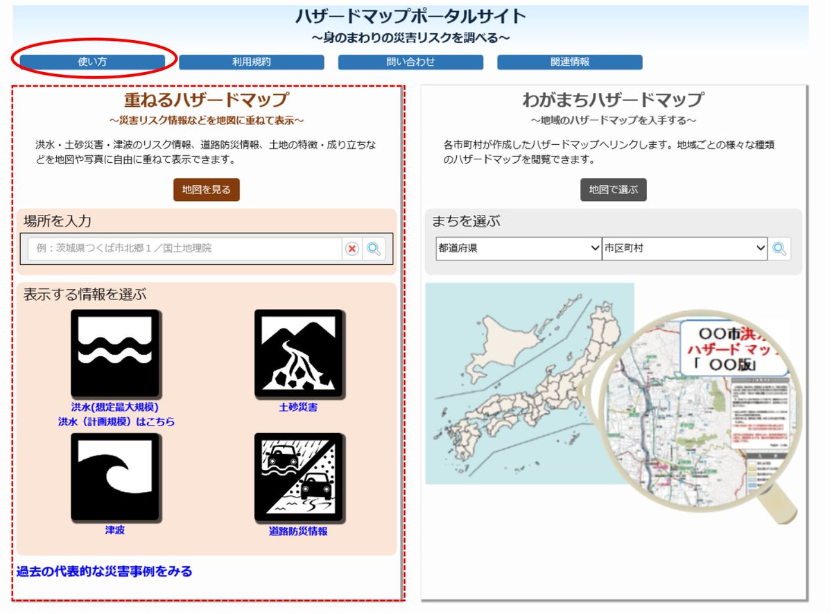Click the 重ねるハザードマップ heading
The height and width of the screenshot is (614, 832).
coord(206,100)
